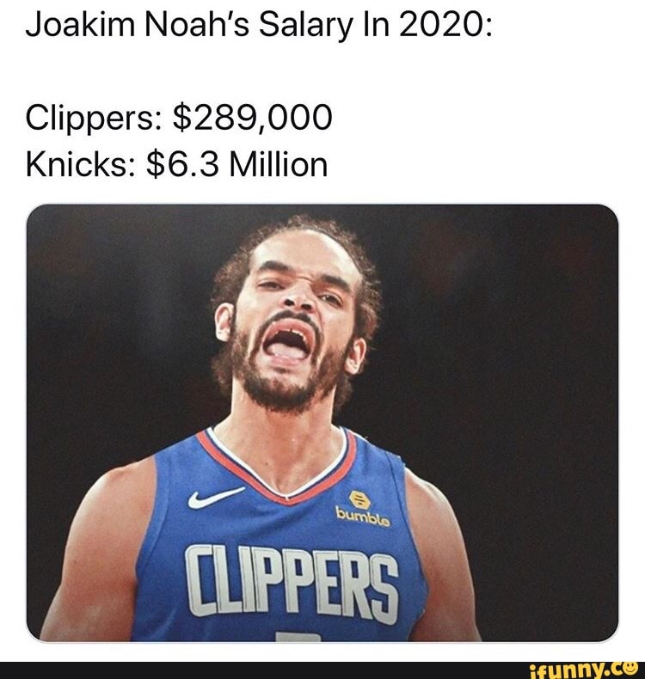
Task: Open the Joakim Noah photo
Action: pyautogui.click(x=322, y=423)
